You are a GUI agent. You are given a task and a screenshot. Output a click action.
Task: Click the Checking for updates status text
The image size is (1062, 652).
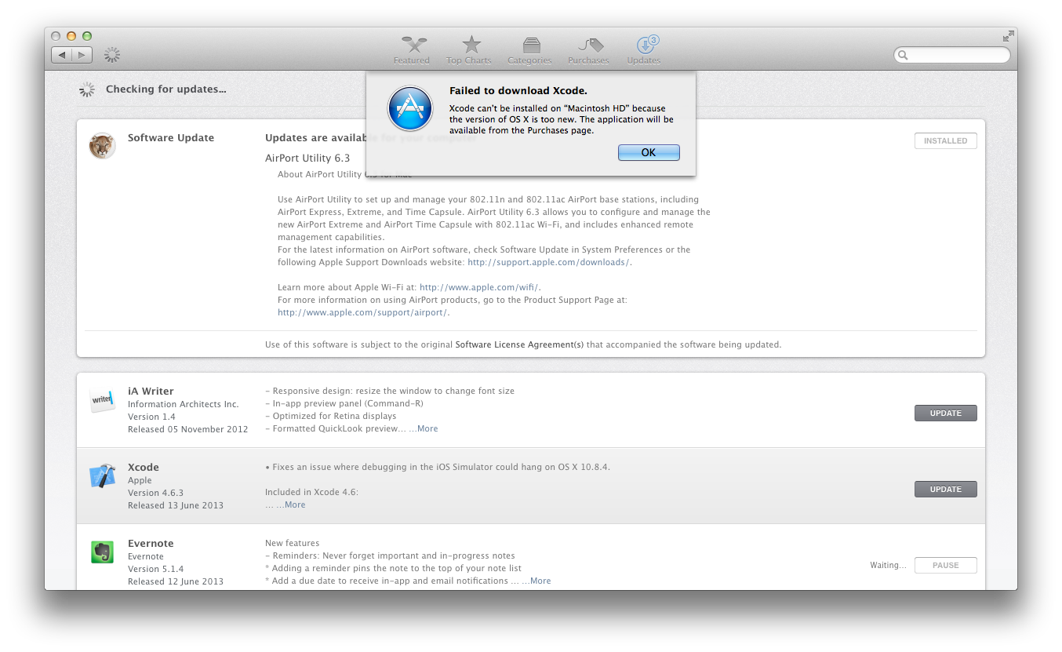(166, 89)
